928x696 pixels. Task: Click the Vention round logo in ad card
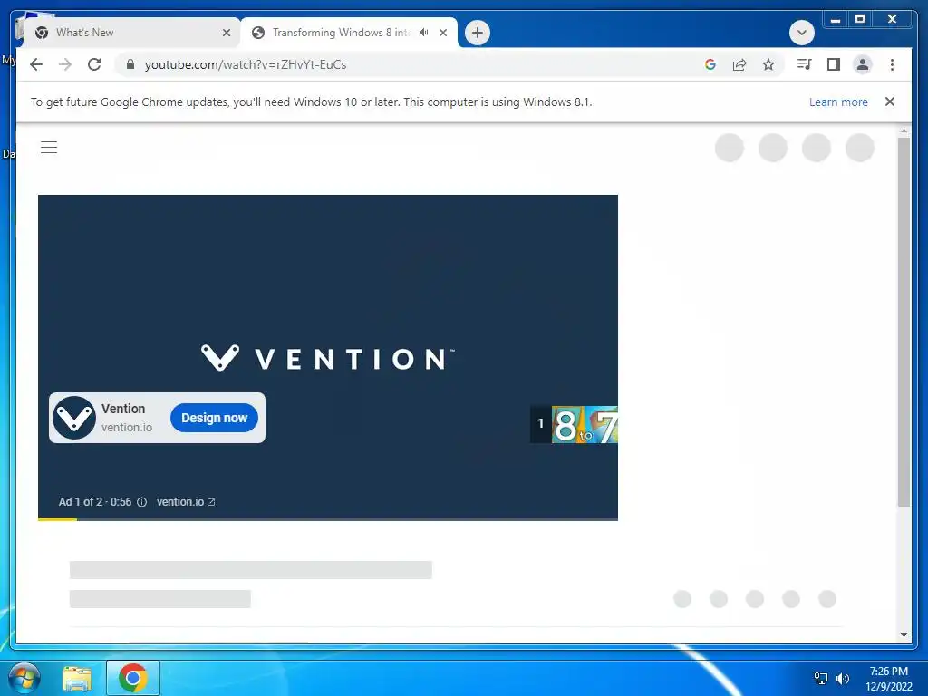pos(74,418)
